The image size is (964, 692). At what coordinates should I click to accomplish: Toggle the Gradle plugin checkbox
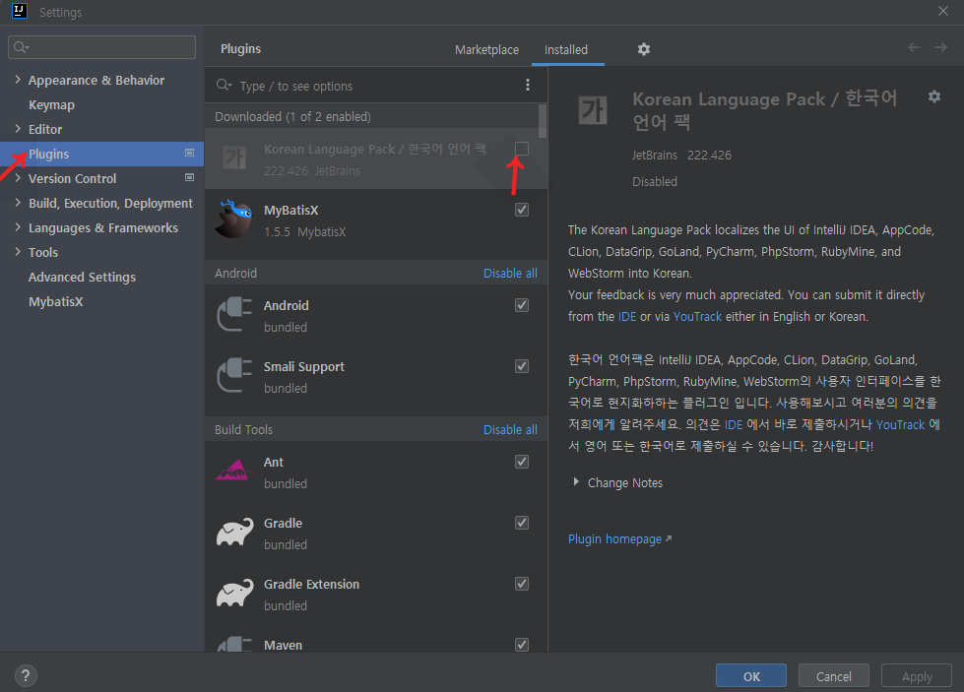521,523
